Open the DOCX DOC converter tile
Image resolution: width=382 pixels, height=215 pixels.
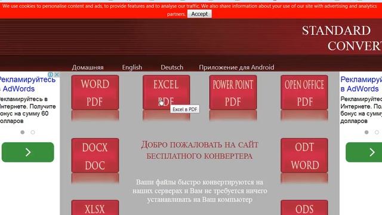[95, 155]
